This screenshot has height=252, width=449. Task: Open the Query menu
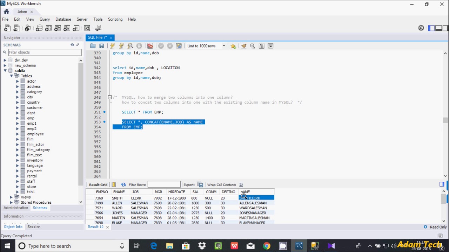[x=45, y=19]
